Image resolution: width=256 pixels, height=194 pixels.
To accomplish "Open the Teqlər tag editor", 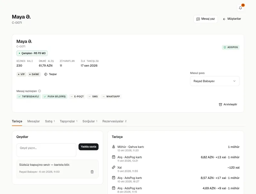I will 51,74.
